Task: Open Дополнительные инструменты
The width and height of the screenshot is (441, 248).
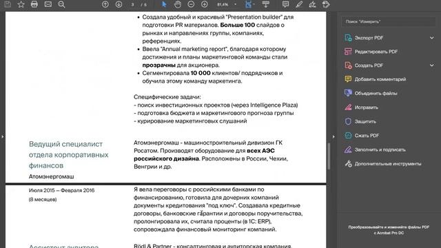Action: [x=388, y=164]
